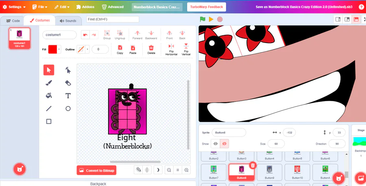The width and height of the screenshot is (366, 186).
Task: Select the Text tool
Action: click(x=68, y=95)
